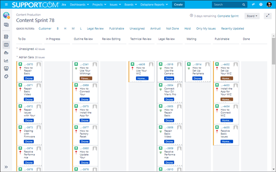Toggle the Recently Updated quick filter

232,29
